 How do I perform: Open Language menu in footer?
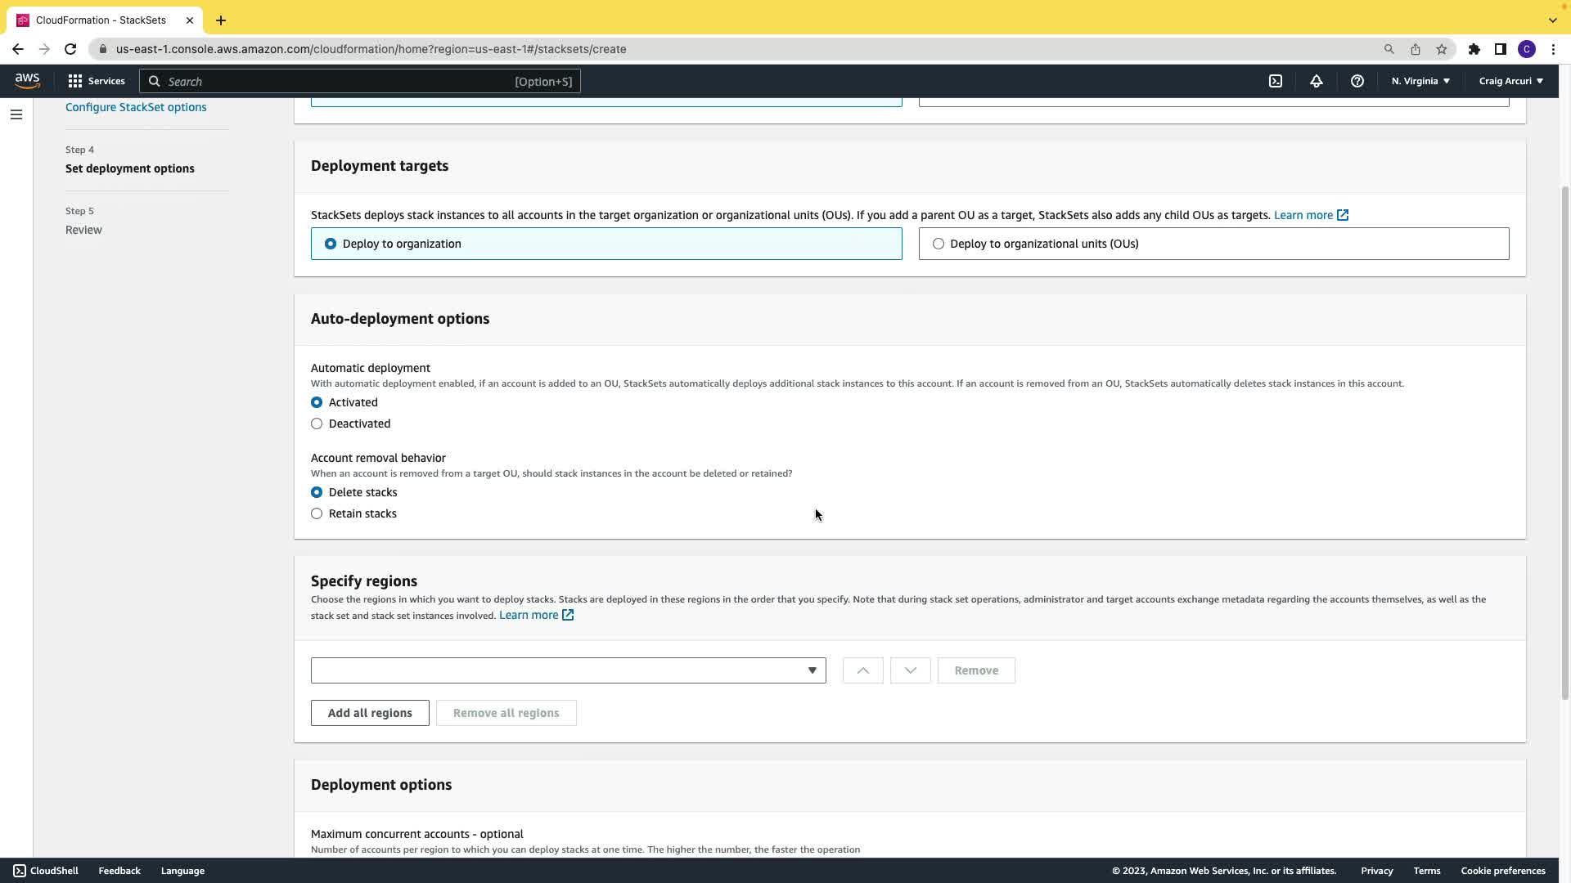182,871
